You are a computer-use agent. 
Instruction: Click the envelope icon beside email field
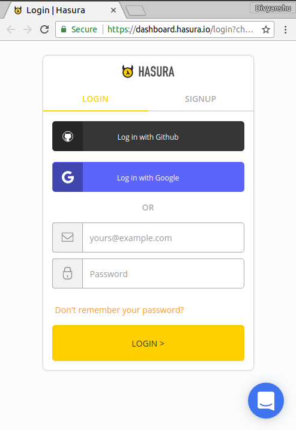[x=68, y=237]
